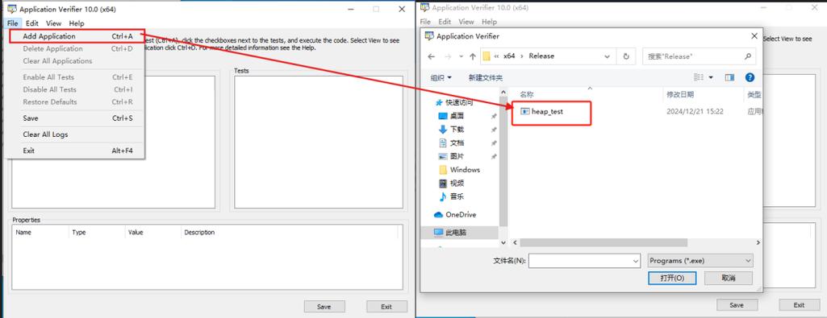This screenshot has height=318, width=827.
Task: Sort by 名称 name column header
Action: (x=527, y=95)
